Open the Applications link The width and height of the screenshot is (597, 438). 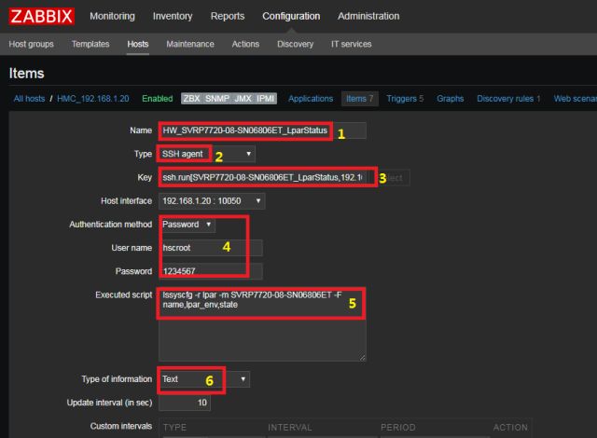point(311,99)
